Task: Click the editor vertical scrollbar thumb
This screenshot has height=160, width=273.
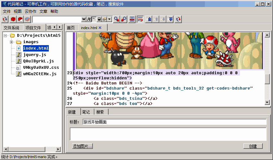Action: [x=267, y=79]
